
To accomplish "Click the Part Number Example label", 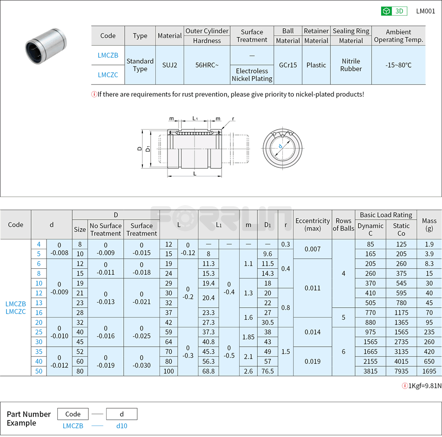I will [x=28, y=418].
